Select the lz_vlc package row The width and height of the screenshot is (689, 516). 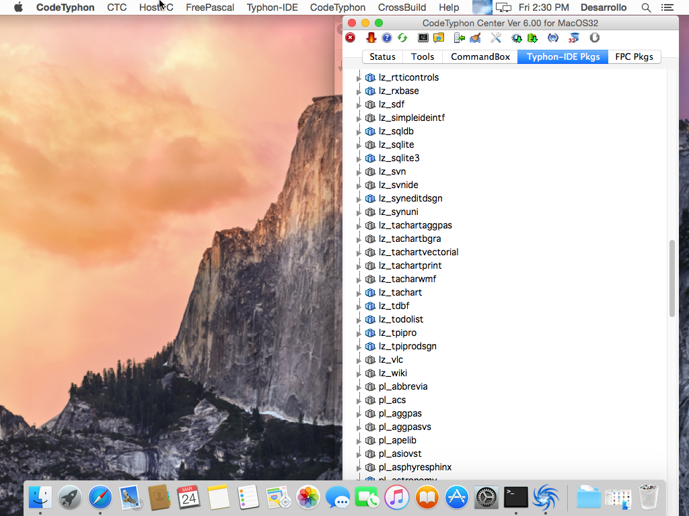pos(391,360)
